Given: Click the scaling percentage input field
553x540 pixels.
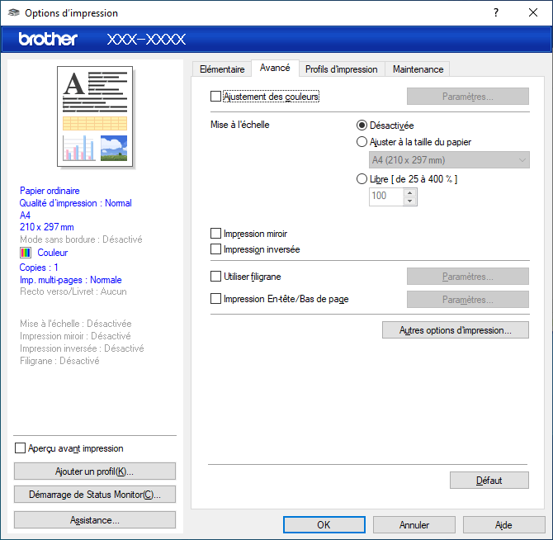Looking at the screenshot, I should point(385,197).
